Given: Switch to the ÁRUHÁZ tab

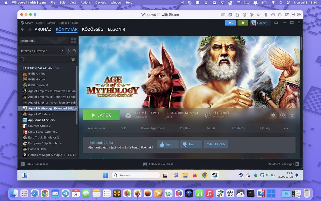Looking at the screenshot, I should [x=43, y=29].
